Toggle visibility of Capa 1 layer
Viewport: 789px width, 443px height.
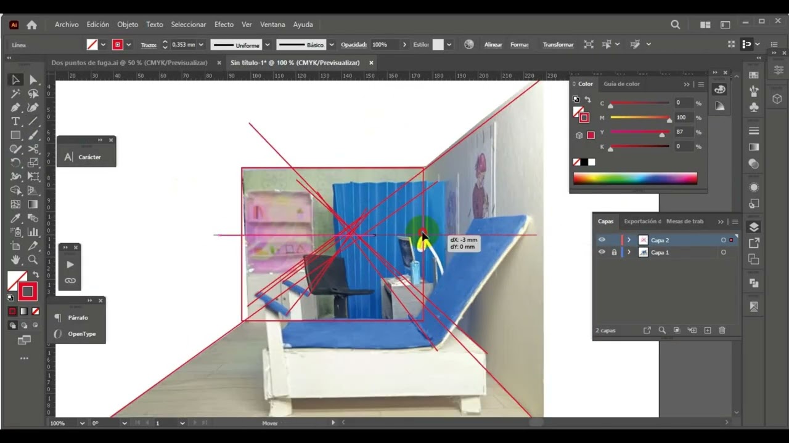click(602, 252)
